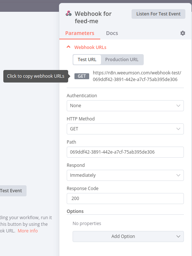Click Listen For Test Event button
Image resolution: width=192 pixels, height=256 pixels.
[x=158, y=14]
